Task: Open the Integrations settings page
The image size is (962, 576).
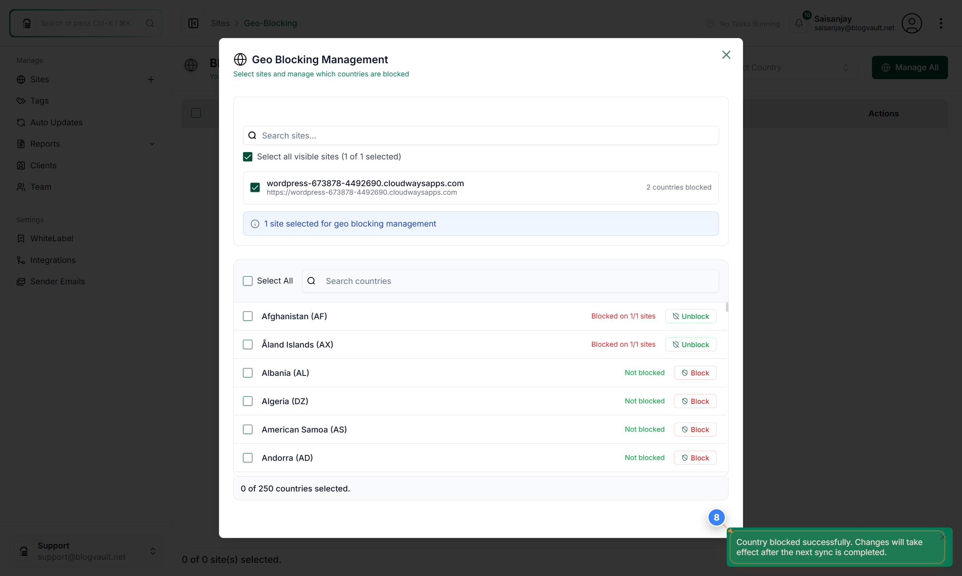Action: pyautogui.click(x=53, y=260)
